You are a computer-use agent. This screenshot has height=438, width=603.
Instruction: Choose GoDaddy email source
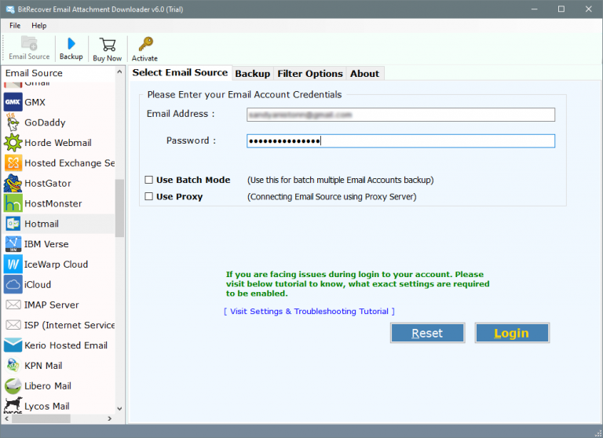(45, 122)
